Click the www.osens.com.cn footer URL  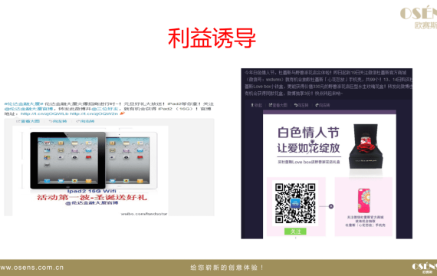pyautogui.click(x=31, y=268)
